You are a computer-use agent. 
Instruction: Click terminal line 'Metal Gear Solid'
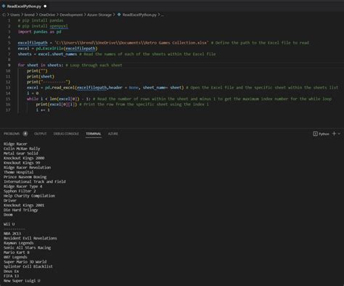click(x=20, y=153)
